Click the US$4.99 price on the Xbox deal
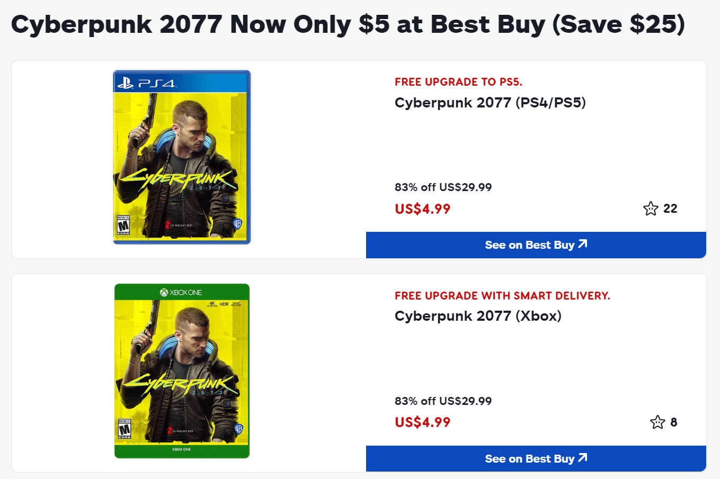The width and height of the screenshot is (720, 479). click(x=422, y=422)
